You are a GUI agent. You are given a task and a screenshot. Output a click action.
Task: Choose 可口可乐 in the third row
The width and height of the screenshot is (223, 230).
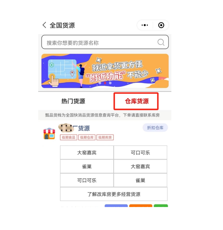[x=87, y=180]
